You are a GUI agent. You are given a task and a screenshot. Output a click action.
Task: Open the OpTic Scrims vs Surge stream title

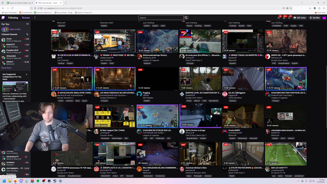click(x=195, y=130)
